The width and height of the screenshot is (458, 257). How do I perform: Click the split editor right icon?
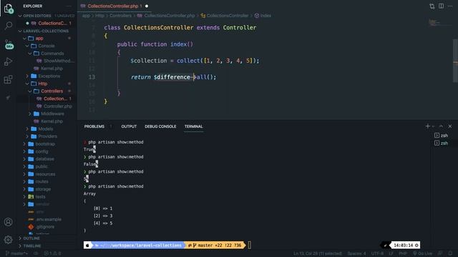[x=441, y=6]
